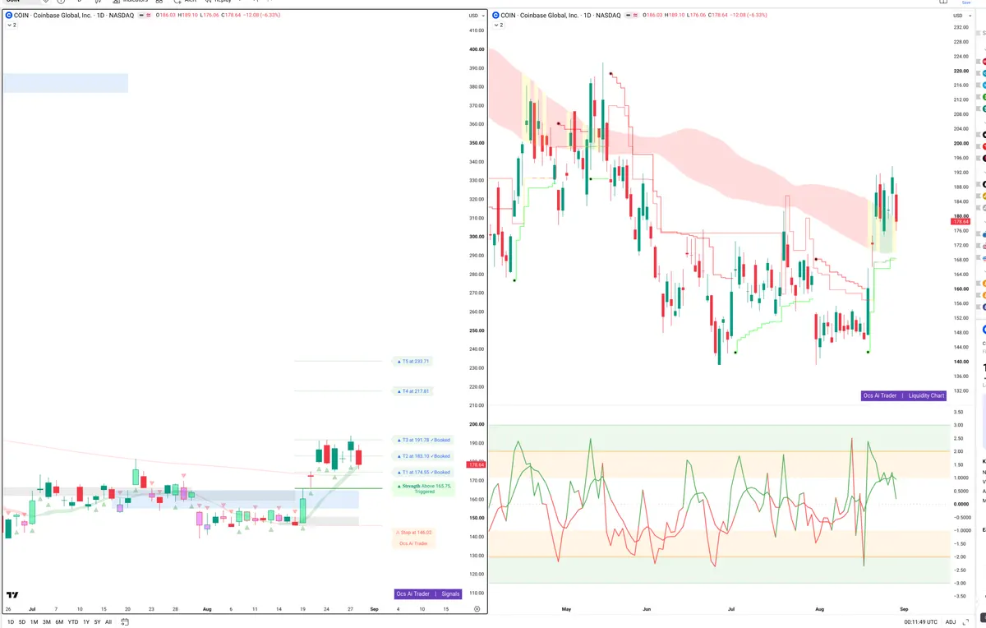Select the 5Y time range
The image size is (986, 628).
point(98,621)
